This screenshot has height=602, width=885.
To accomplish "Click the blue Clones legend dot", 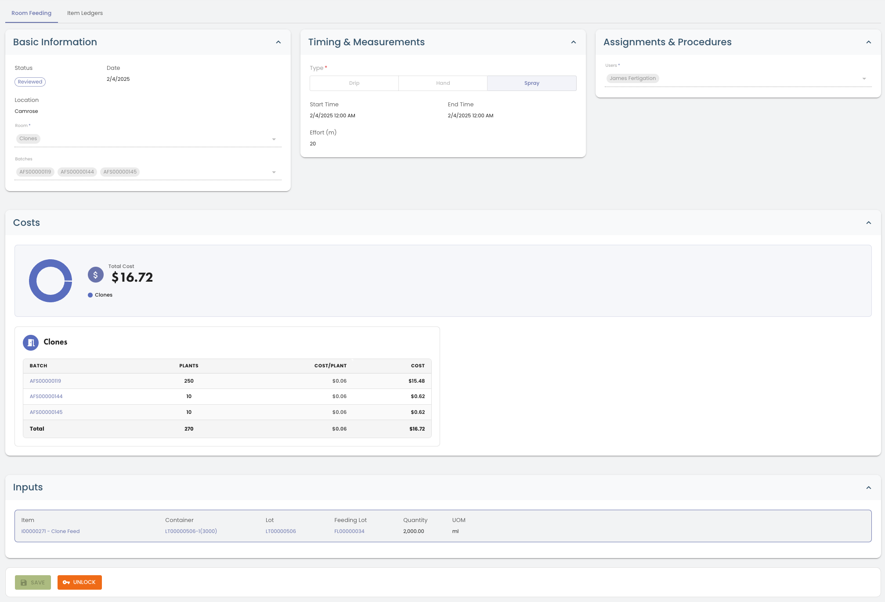I will click(x=90, y=295).
